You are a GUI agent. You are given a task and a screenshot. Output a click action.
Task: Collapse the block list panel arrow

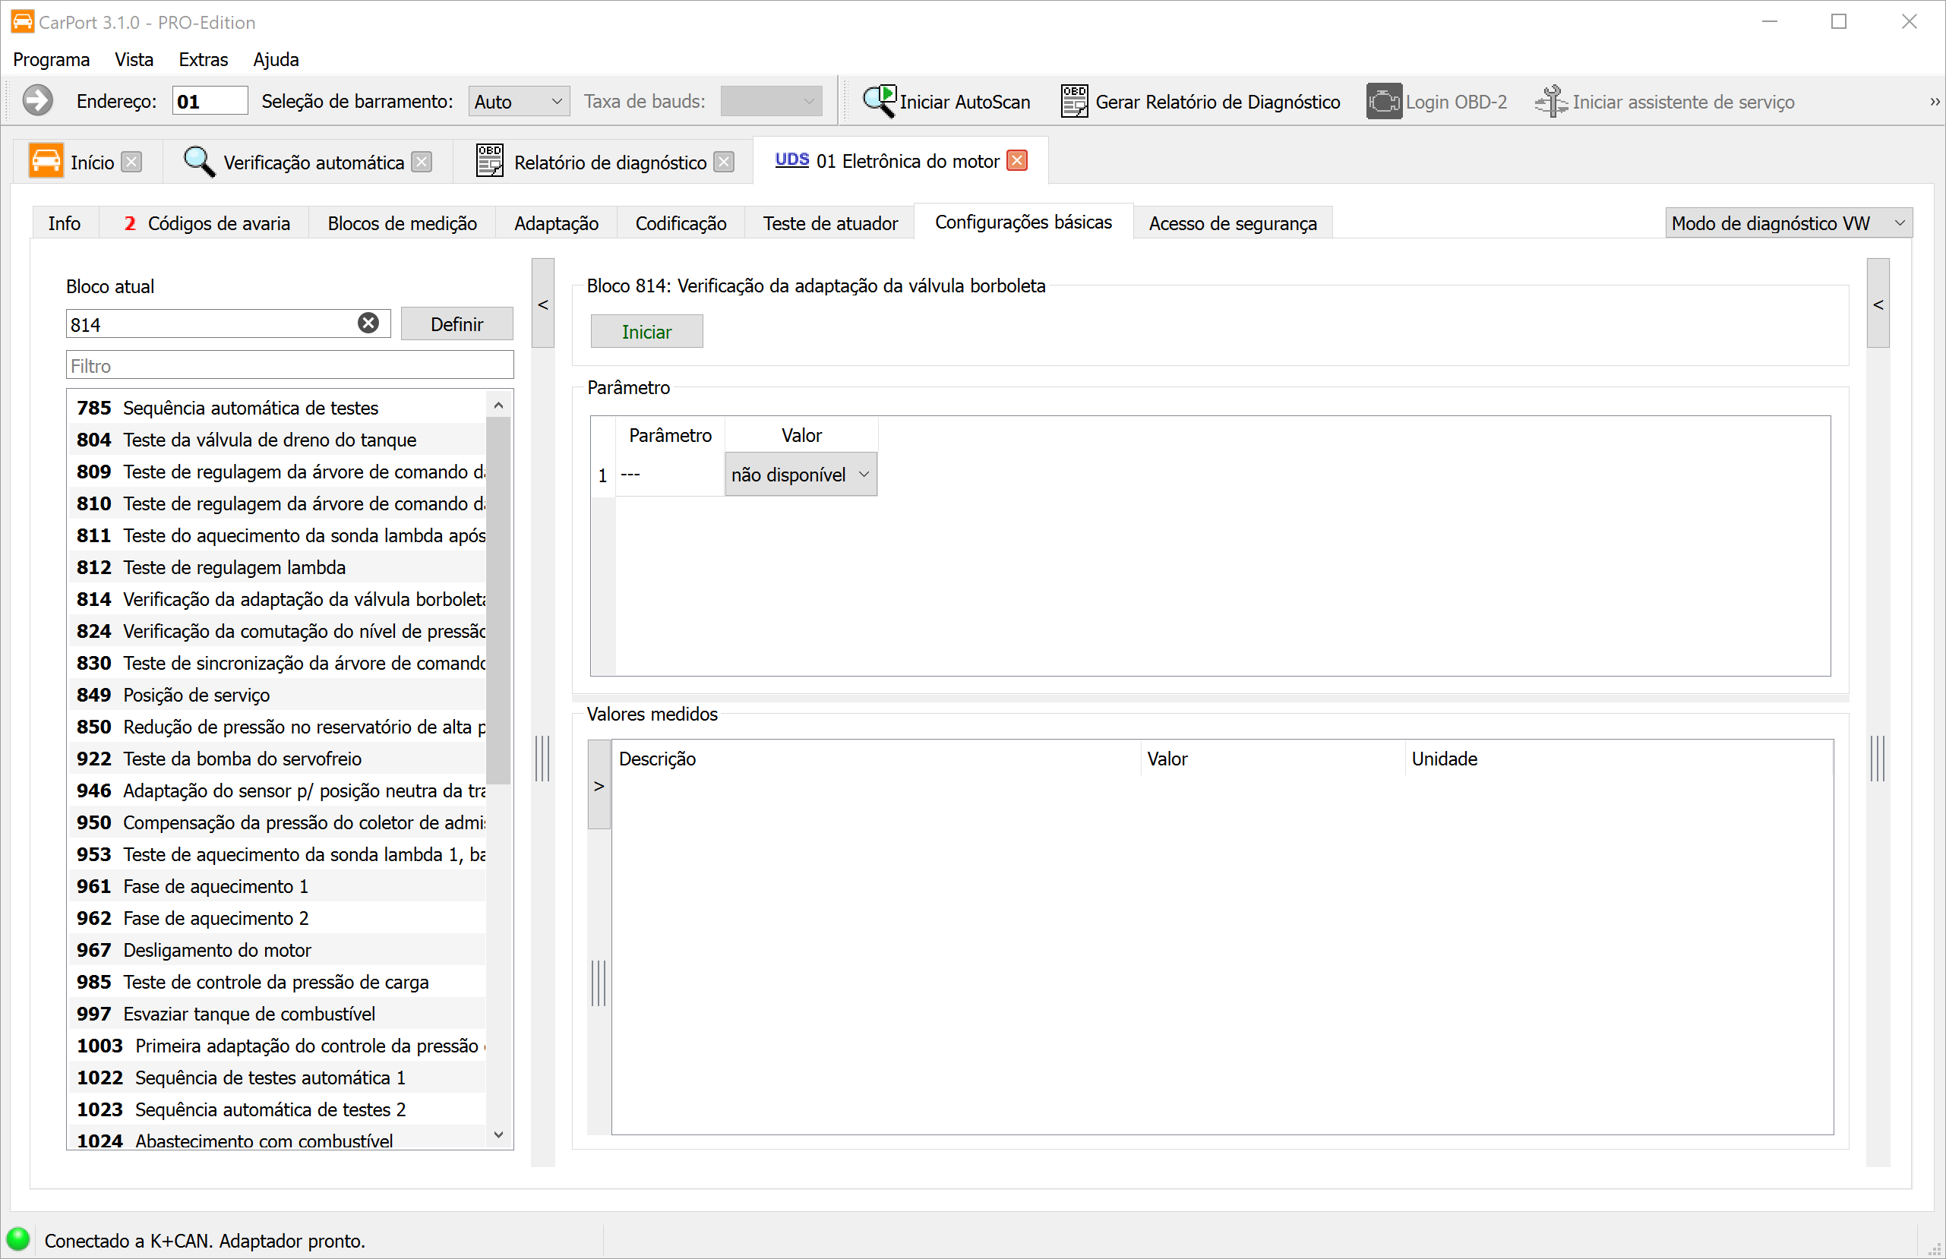click(x=542, y=304)
